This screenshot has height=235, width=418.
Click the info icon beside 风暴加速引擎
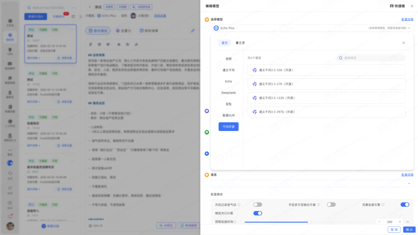click(x=383, y=204)
